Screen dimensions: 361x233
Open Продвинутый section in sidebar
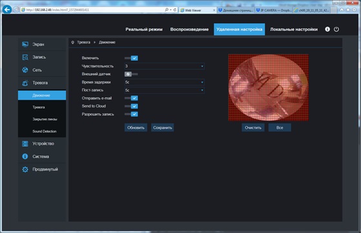[42, 170]
